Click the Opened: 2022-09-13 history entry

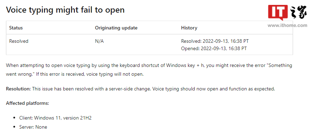214,48
